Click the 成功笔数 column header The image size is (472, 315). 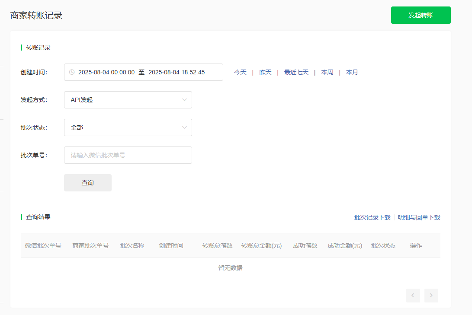click(305, 245)
